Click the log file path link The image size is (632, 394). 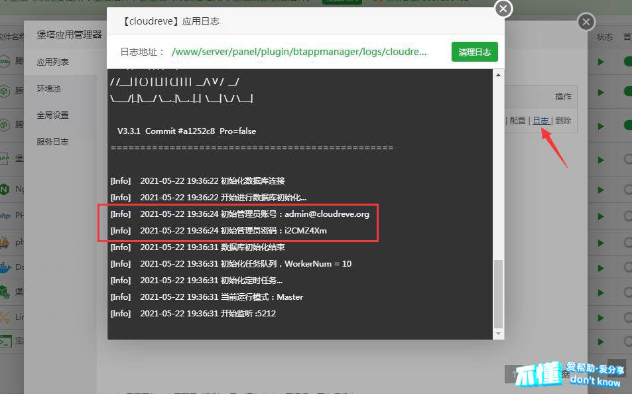pyautogui.click(x=298, y=52)
